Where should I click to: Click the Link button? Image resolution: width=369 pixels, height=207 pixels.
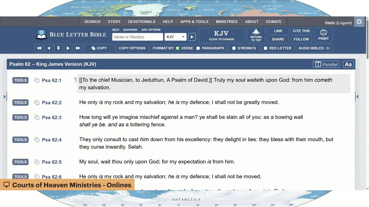[x=278, y=31]
